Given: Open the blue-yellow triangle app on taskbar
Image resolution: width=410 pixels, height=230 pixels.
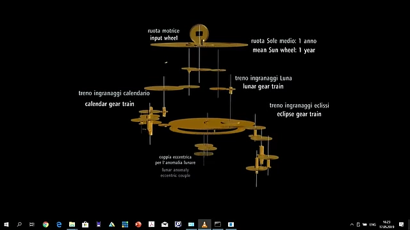Looking at the screenshot, I should click(112, 224).
